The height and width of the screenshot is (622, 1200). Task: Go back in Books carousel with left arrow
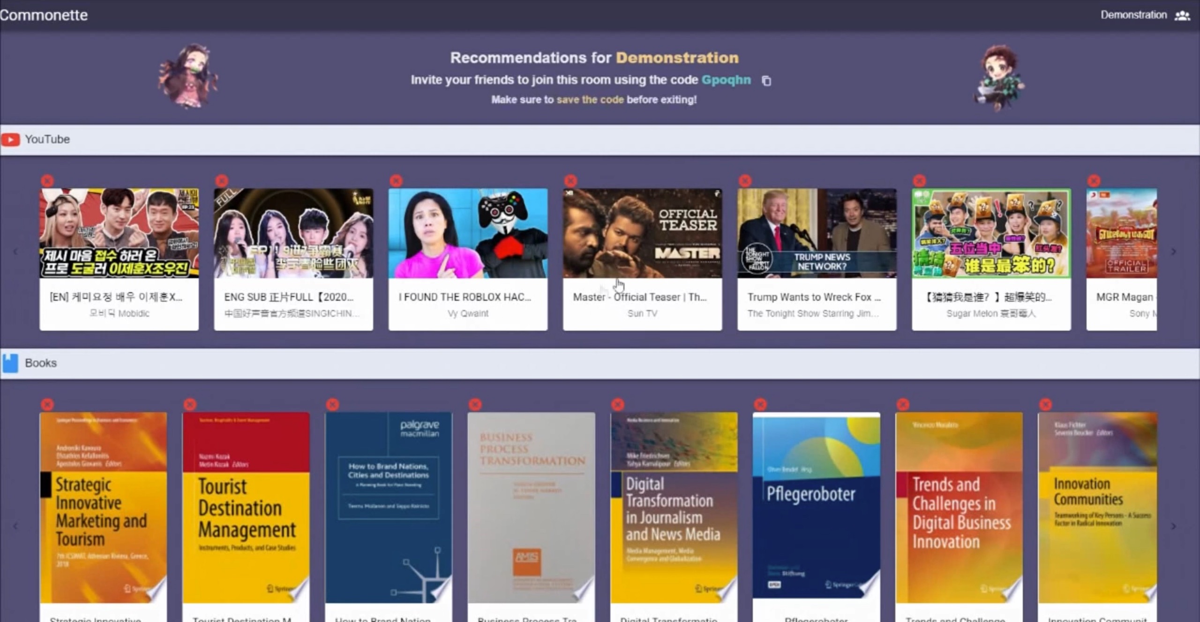15,526
